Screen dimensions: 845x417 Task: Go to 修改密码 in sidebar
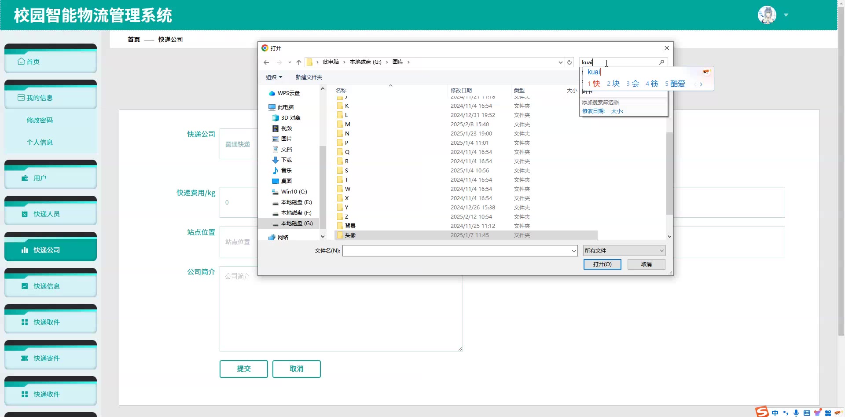pyautogui.click(x=40, y=121)
